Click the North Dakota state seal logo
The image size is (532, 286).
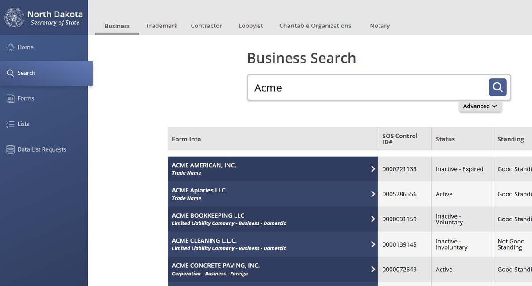point(15,18)
